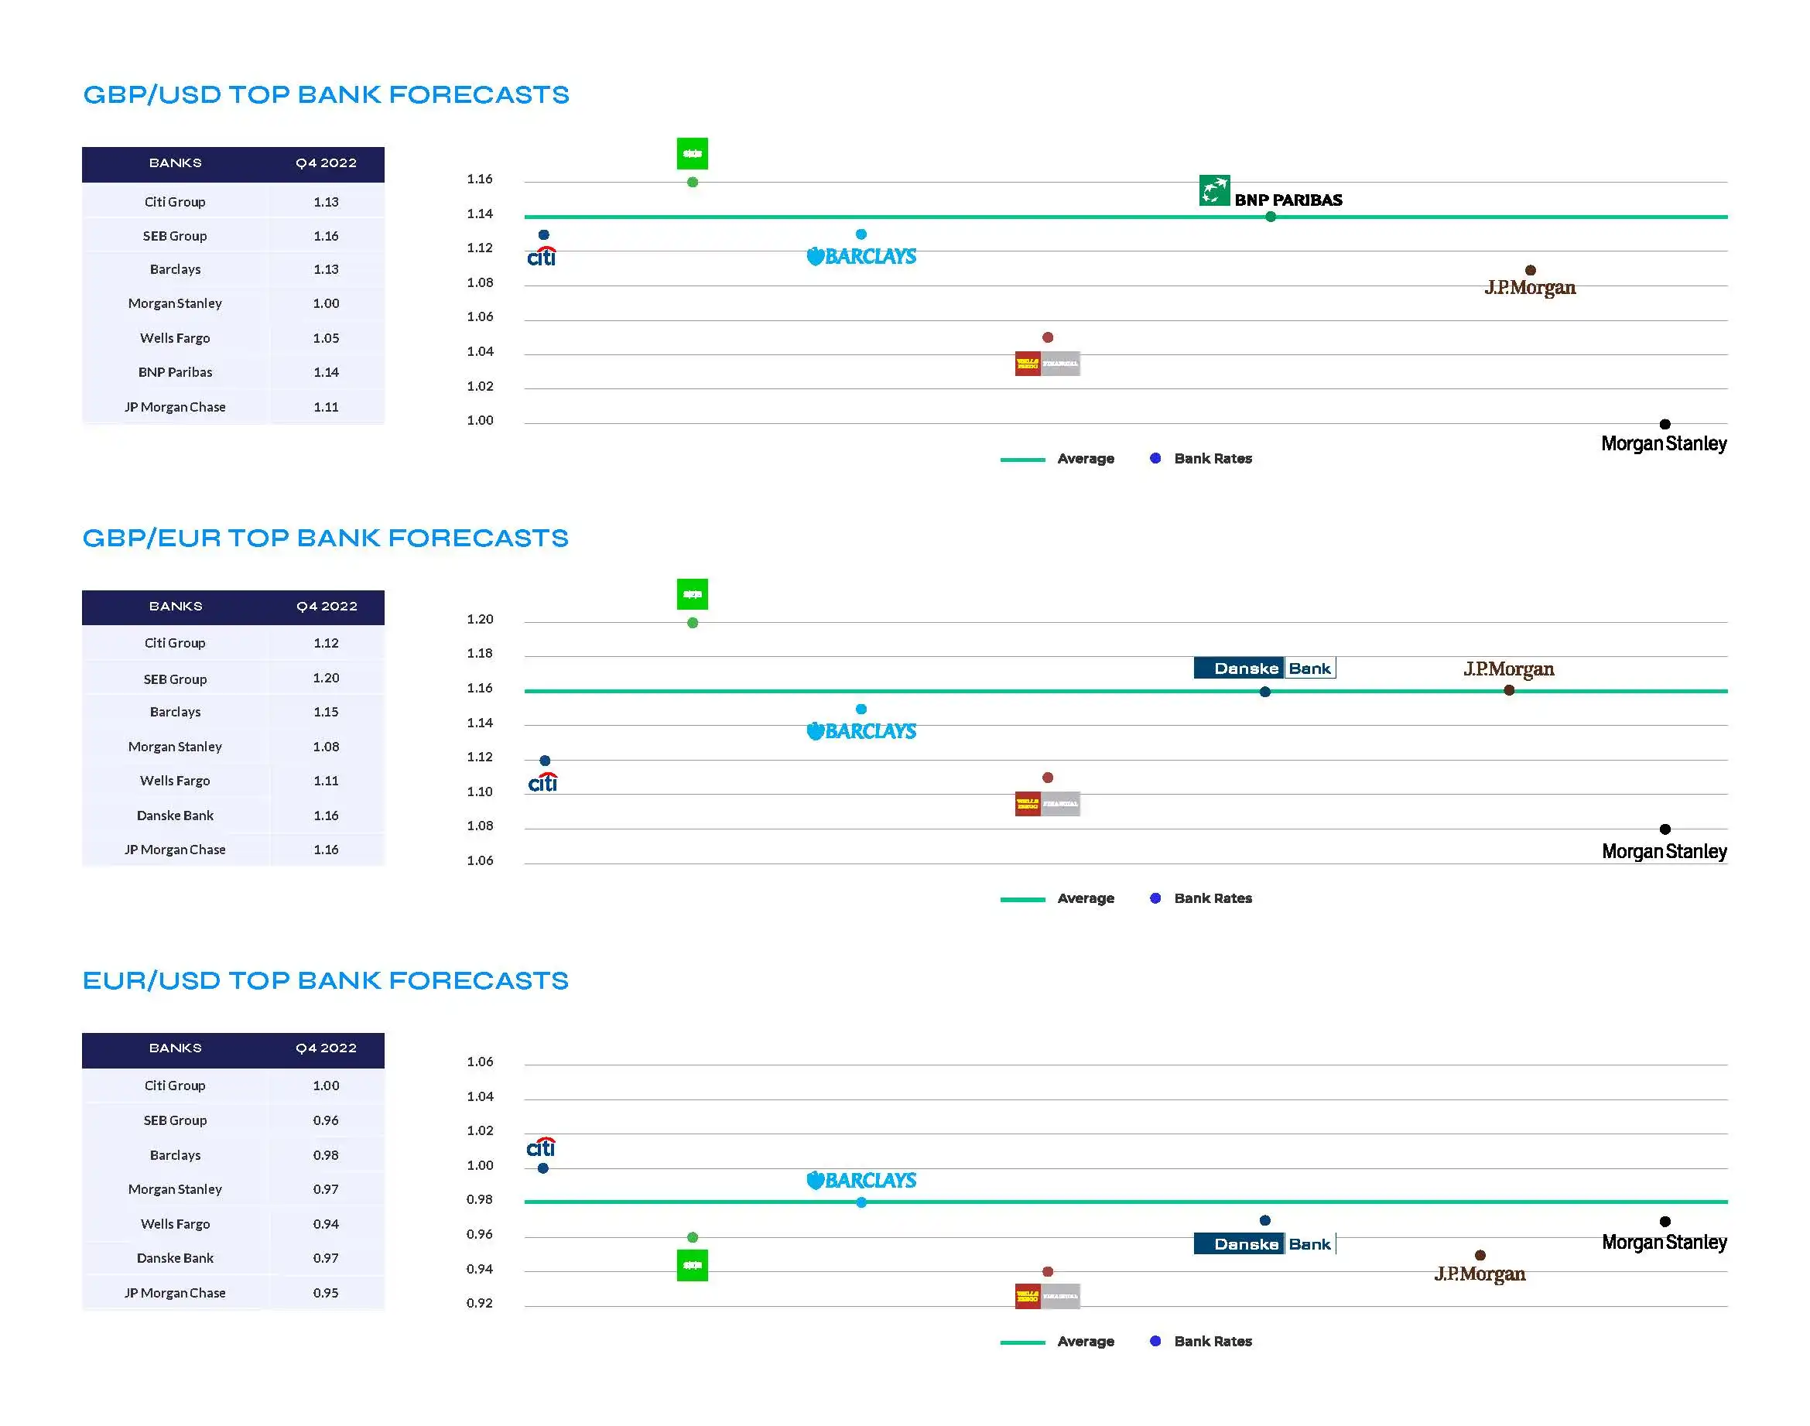Click the SEB logo in GBP/EUR chart
The height and width of the screenshot is (1426, 1810).
(x=692, y=594)
